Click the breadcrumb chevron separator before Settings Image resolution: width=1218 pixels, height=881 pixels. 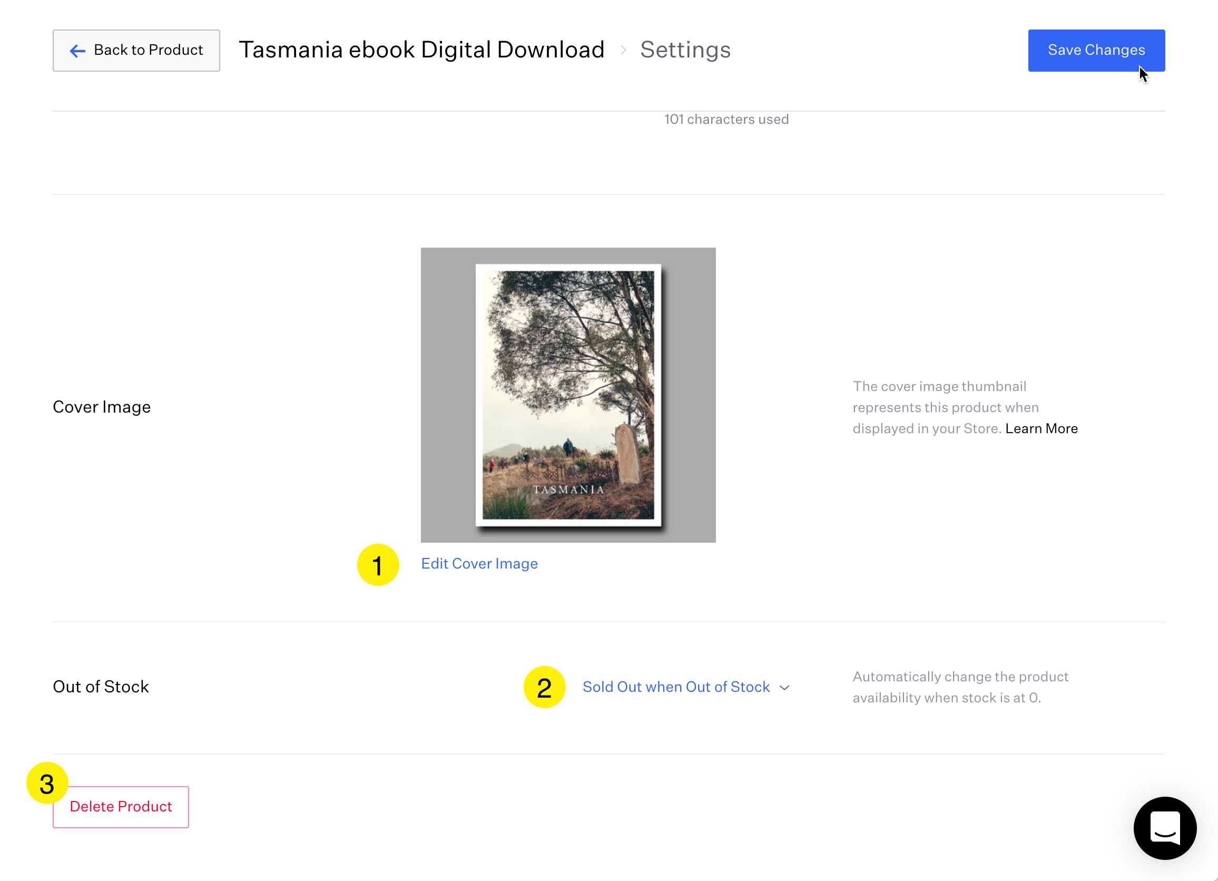pyautogui.click(x=623, y=50)
